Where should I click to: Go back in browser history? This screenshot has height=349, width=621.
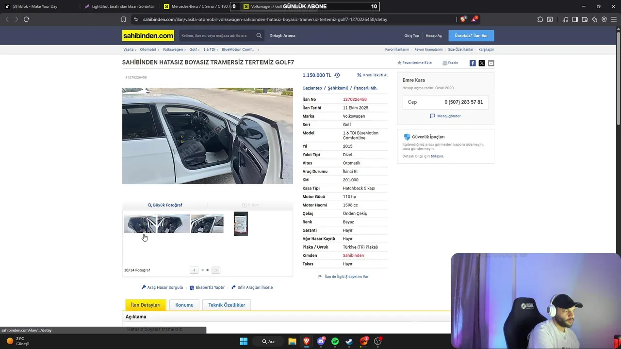point(7,19)
